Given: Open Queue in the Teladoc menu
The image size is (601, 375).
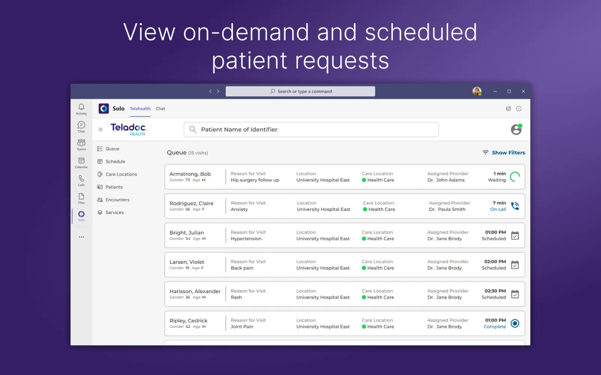Looking at the screenshot, I should click(x=109, y=149).
